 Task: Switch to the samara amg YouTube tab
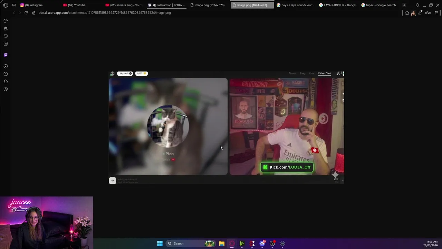[124, 5]
